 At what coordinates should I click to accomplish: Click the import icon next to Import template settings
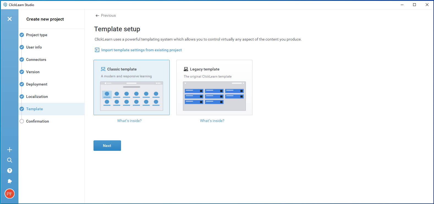coord(97,50)
